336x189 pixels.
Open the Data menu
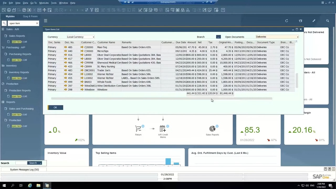pyautogui.click(x=25, y=3)
